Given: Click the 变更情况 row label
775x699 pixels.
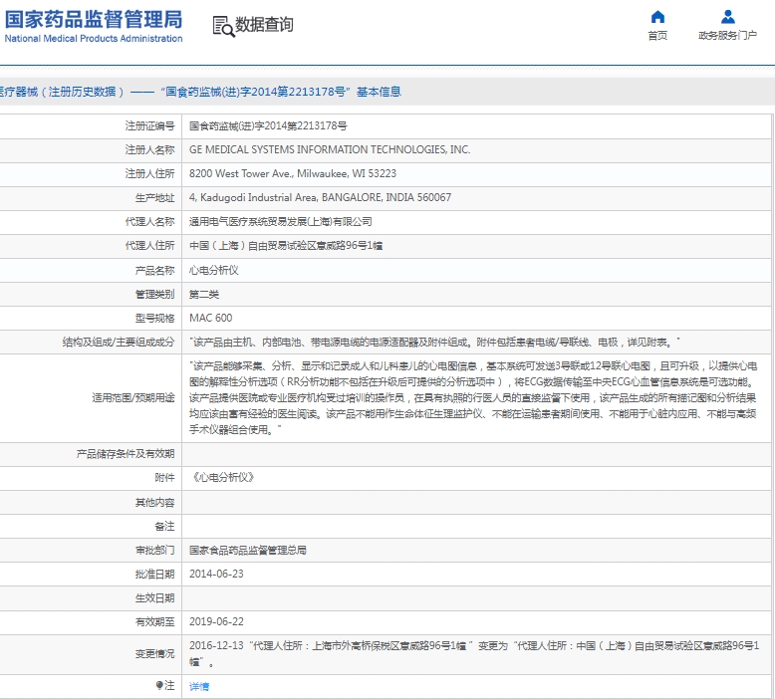Looking at the screenshot, I should [154, 654].
